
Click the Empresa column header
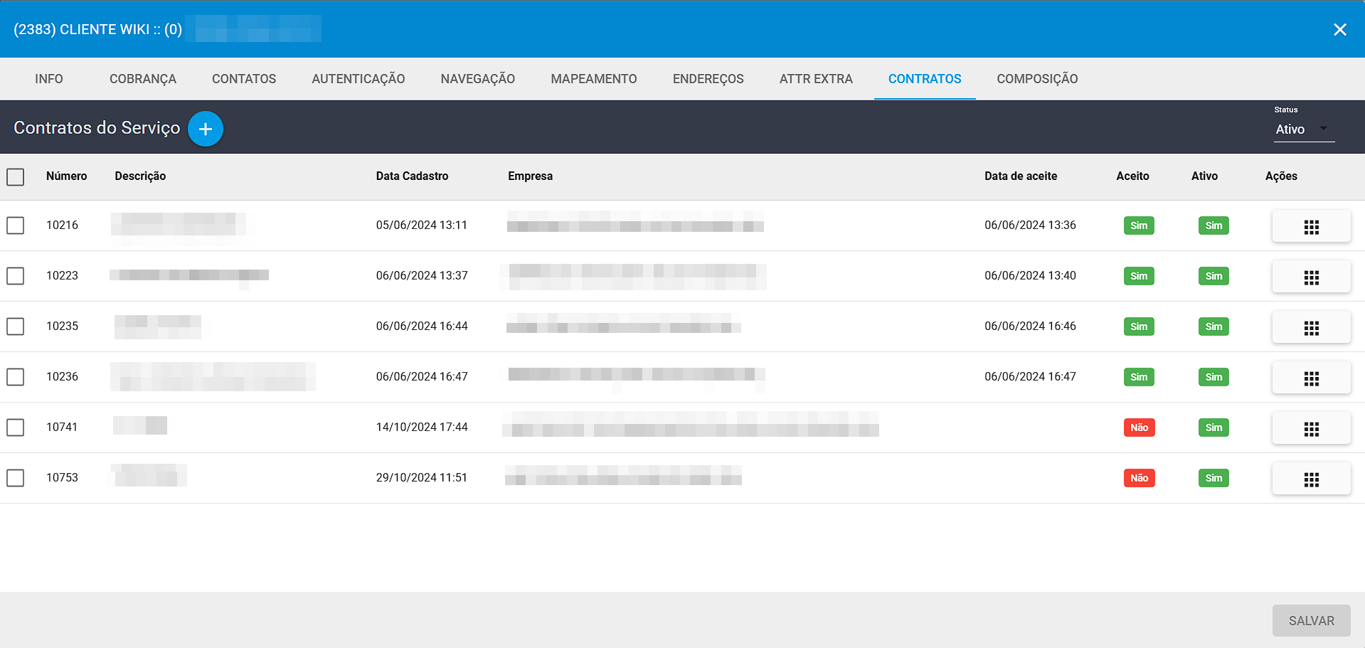(x=530, y=176)
